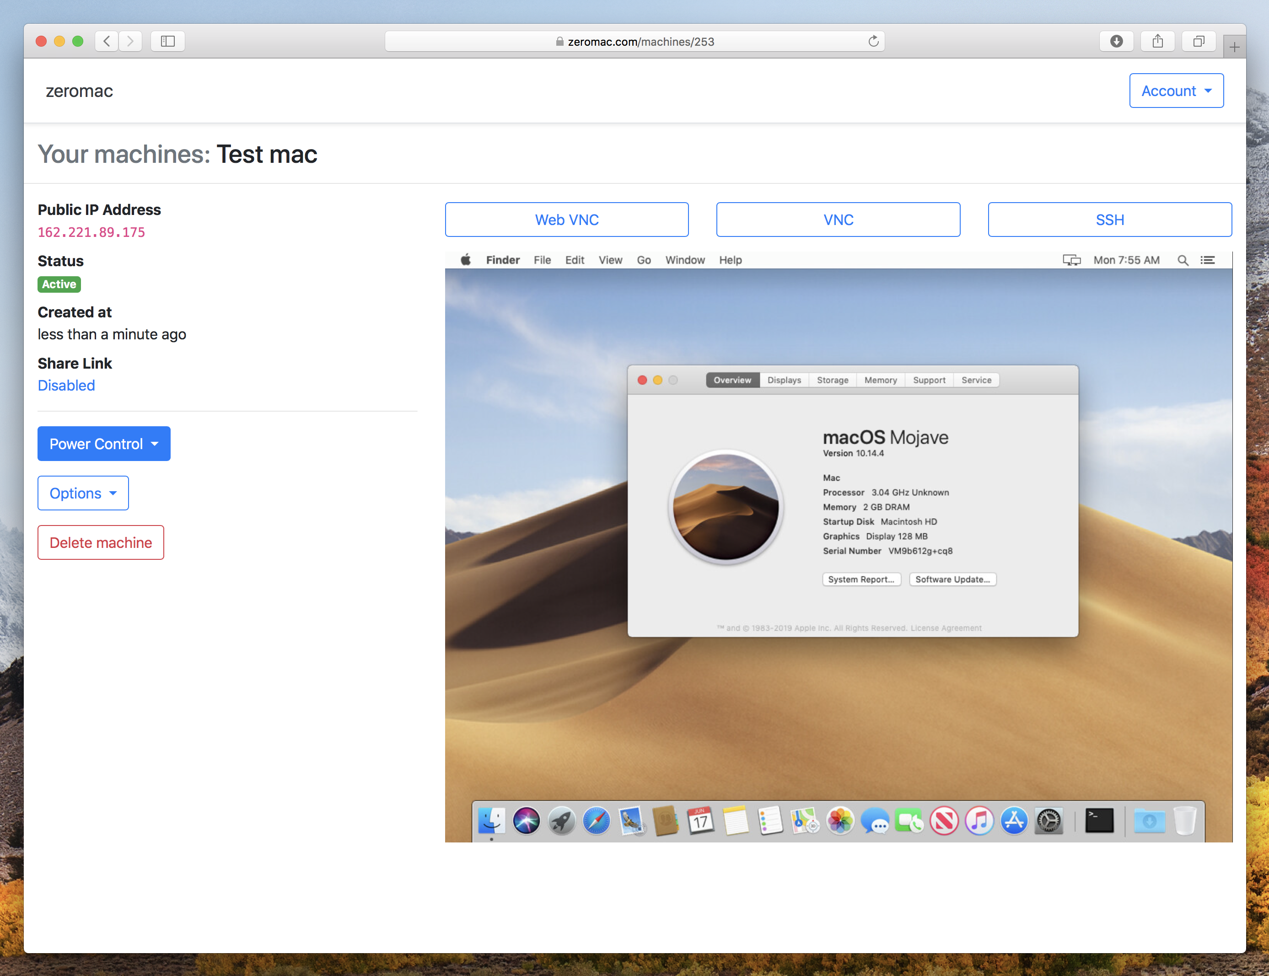The image size is (1269, 976).
Task: Click the Safari sidebar toggle icon
Action: point(167,41)
